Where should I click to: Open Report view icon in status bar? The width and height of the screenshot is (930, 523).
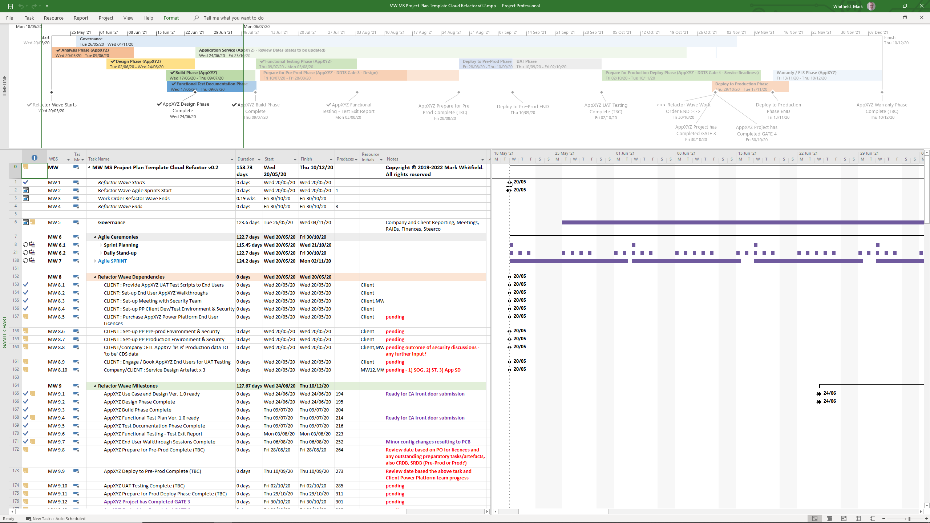pyautogui.click(x=873, y=519)
